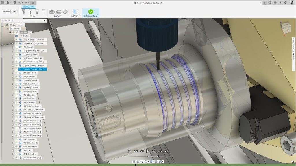Toggle checkmark on [T13] Roughing 1 operation

pyautogui.click(x=16, y=40)
